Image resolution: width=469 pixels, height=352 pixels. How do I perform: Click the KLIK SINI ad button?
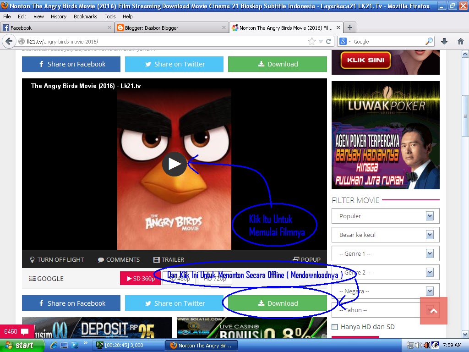click(365, 60)
